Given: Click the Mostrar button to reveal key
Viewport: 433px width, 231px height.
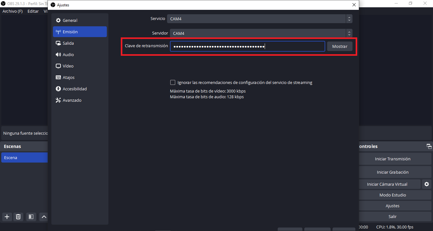Looking at the screenshot, I should (339, 46).
